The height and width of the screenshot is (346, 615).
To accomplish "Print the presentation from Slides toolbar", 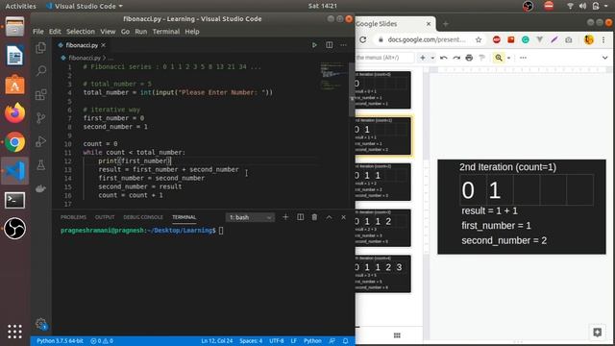I will pyautogui.click(x=469, y=58).
